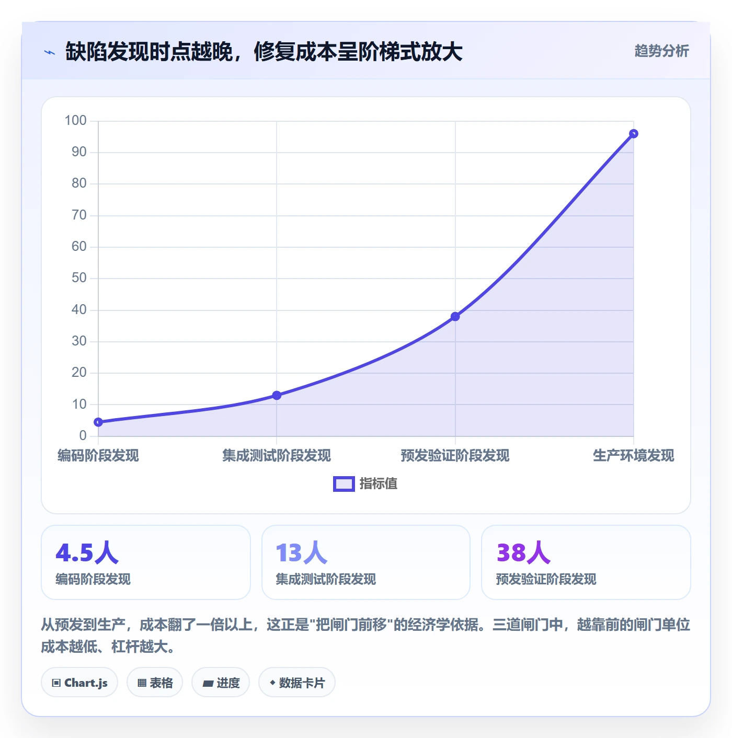Click the x-axis label 编码阶段发现
This screenshot has width=732, height=738.
(x=98, y=456)
